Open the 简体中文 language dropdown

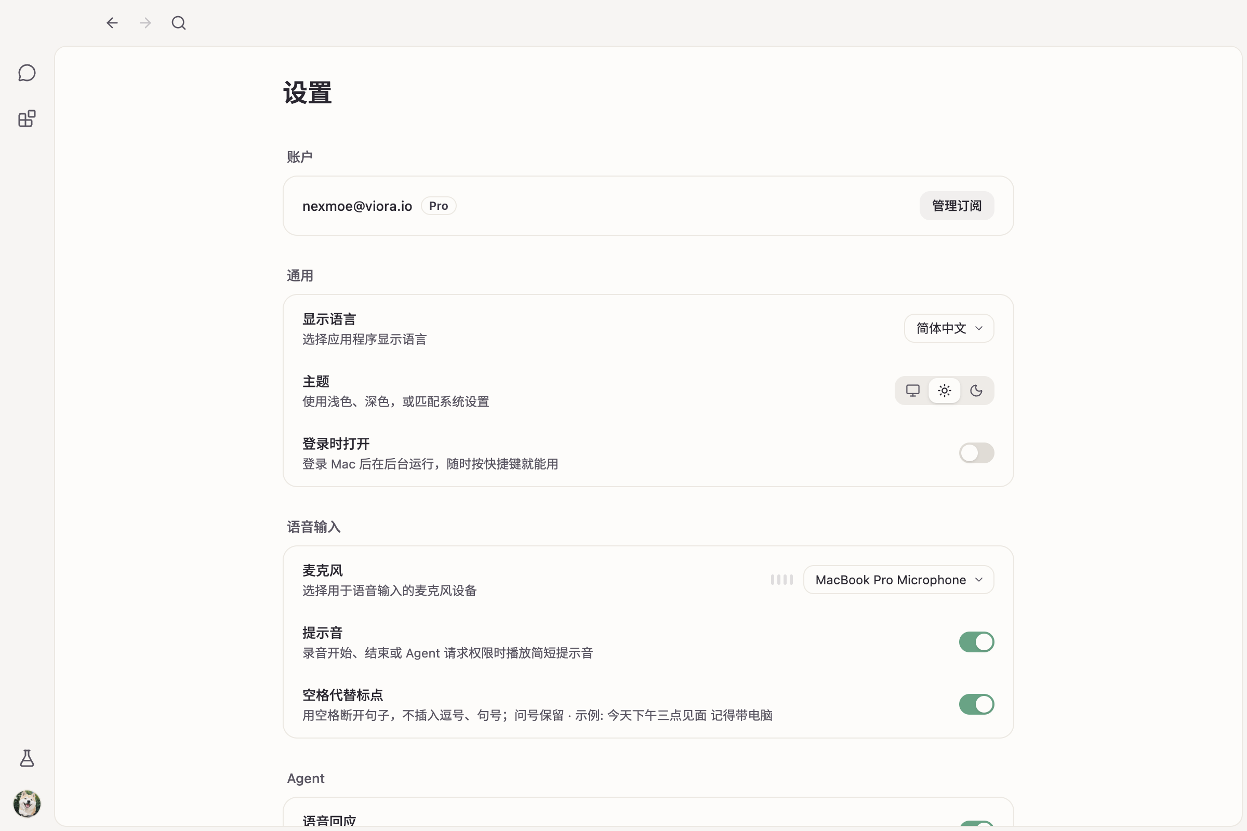point(949,328)
